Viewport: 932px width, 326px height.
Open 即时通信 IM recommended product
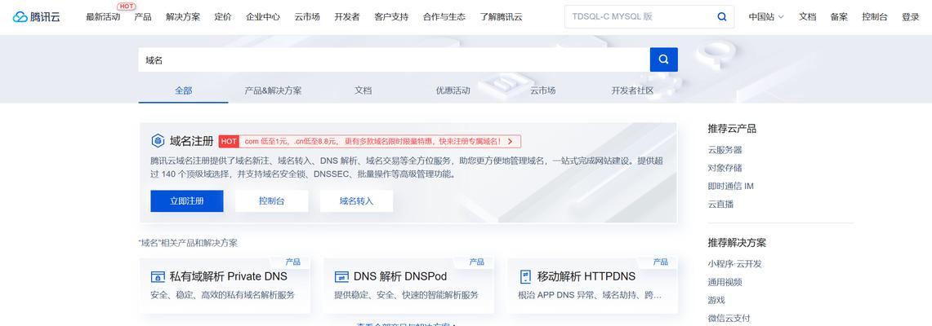click(730, 186)
